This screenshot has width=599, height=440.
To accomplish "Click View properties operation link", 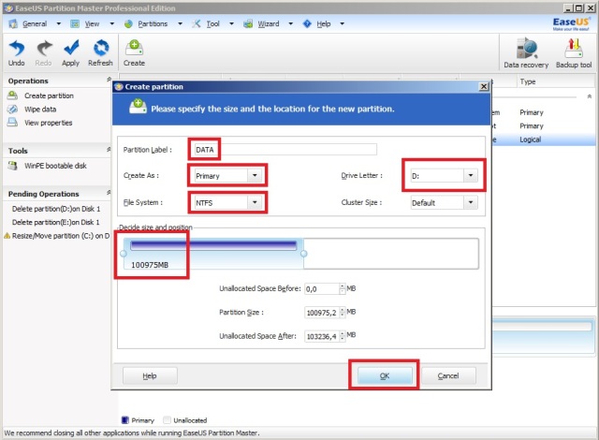I will tap(48, 123).
